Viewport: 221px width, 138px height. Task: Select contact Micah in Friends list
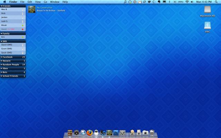[4, 25]
